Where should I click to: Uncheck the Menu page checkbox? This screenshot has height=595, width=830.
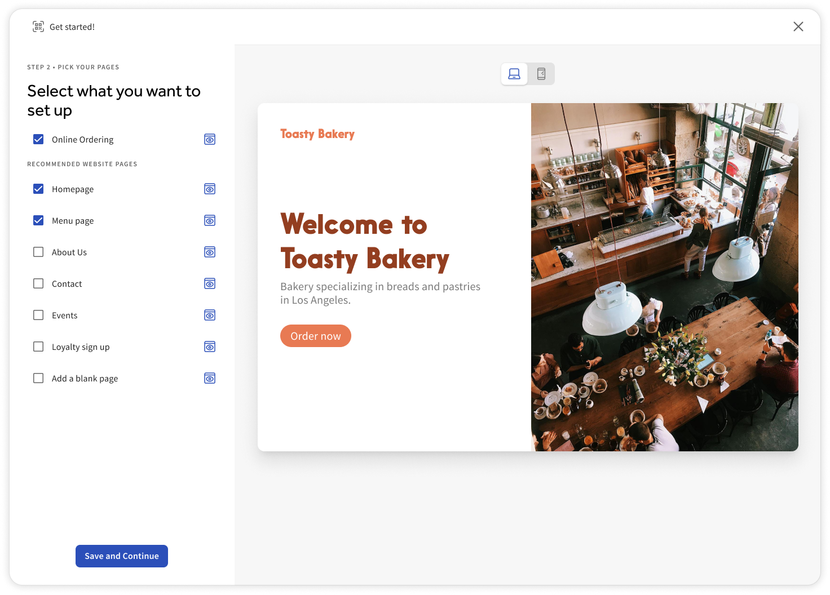tap(38, 220)
